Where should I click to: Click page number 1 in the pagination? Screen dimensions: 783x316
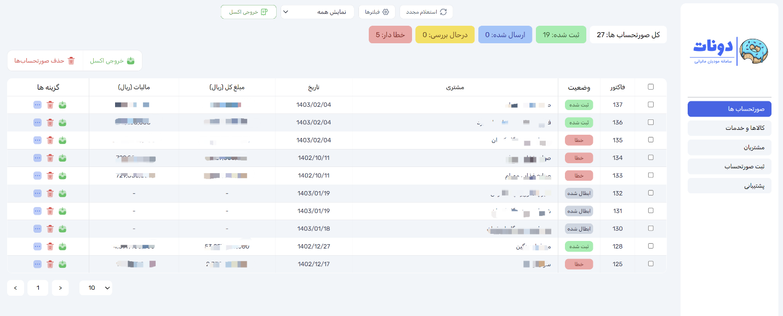point(38,288)
